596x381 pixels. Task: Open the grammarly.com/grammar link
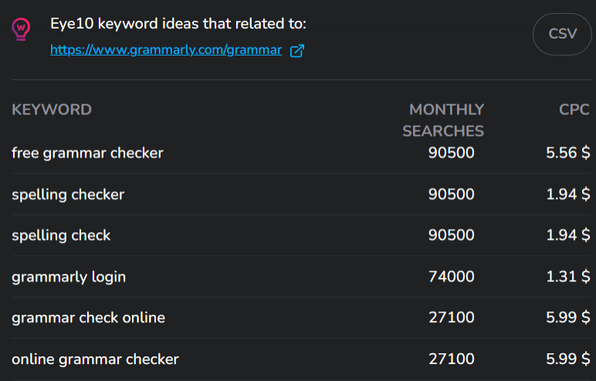coord(166,50)
